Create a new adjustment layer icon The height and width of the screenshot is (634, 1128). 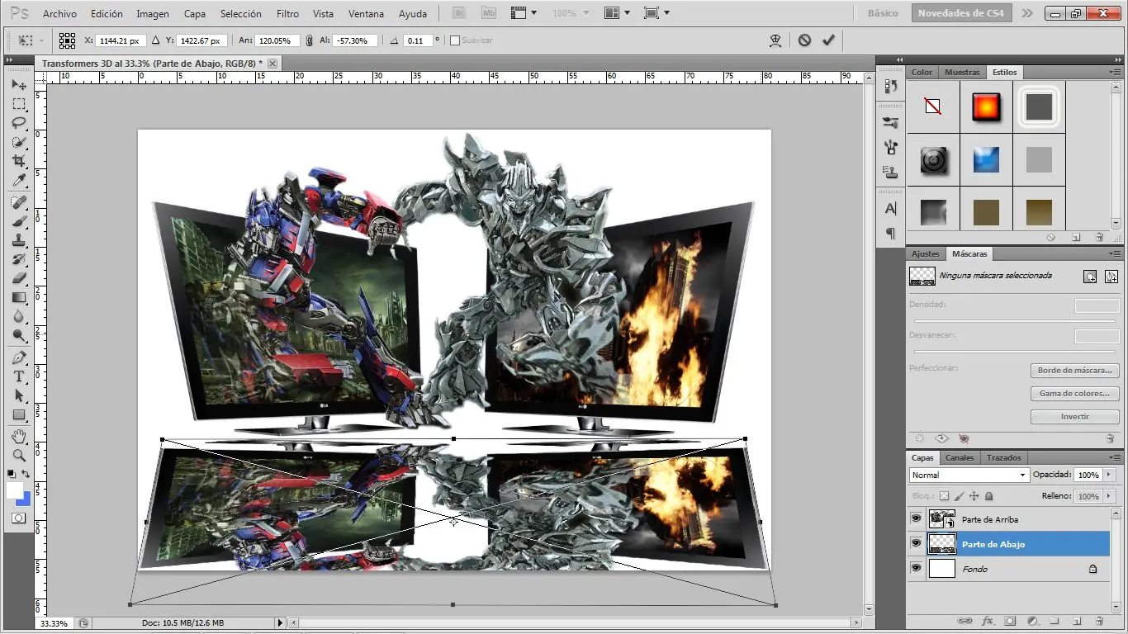point(1032,621)
